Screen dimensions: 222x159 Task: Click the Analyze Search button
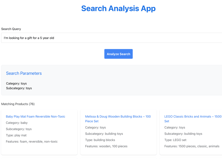click(118, 54)
